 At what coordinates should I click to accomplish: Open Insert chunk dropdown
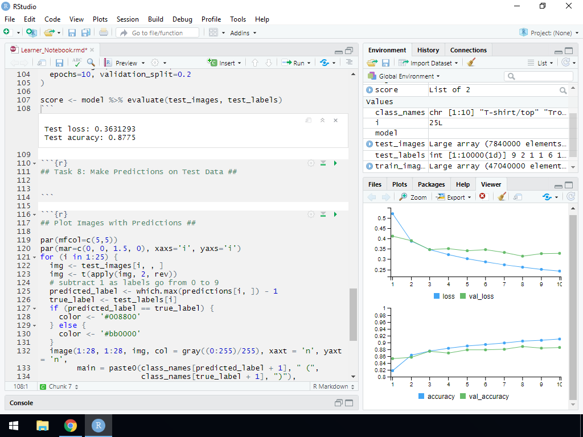pyautogui.click(x=224, y=63)
